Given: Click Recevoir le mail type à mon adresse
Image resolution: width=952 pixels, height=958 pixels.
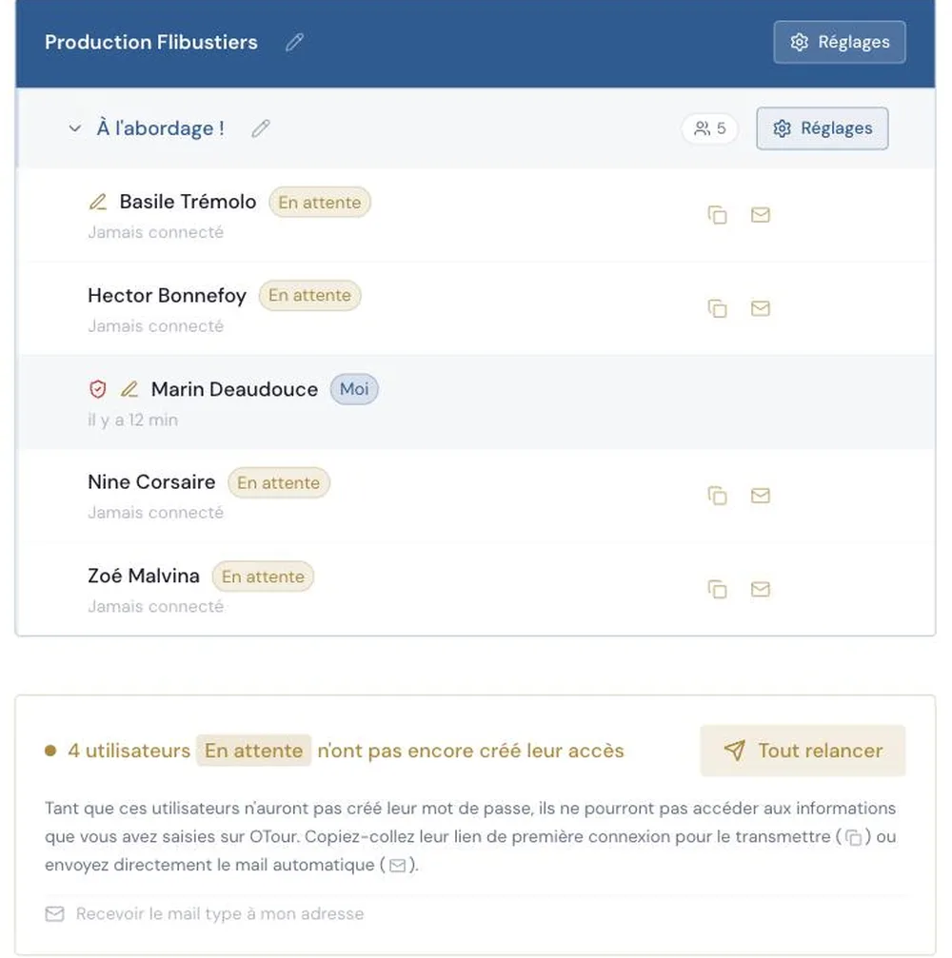Looking at the screenshot, I should tap(205, 914).
